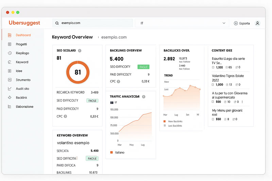Screen dimensions: 272x181
Task: Open the IT country dropdown
Action: tap(182, 23)
